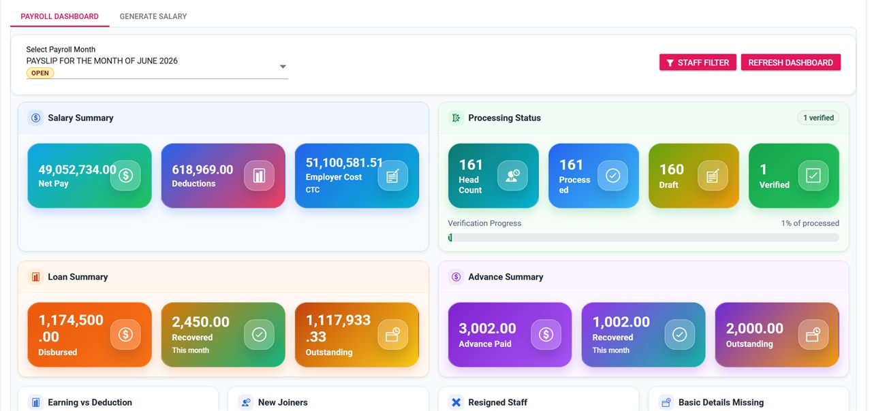This screenshot has height=411, width=872.
Task: Click the '3,002.00' Advance Paid amount
Action: pyautogui.click(x=487, y=329)
